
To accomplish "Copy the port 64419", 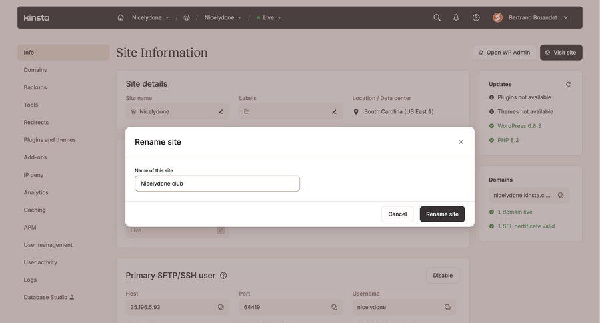I will (x=334, y=307).
